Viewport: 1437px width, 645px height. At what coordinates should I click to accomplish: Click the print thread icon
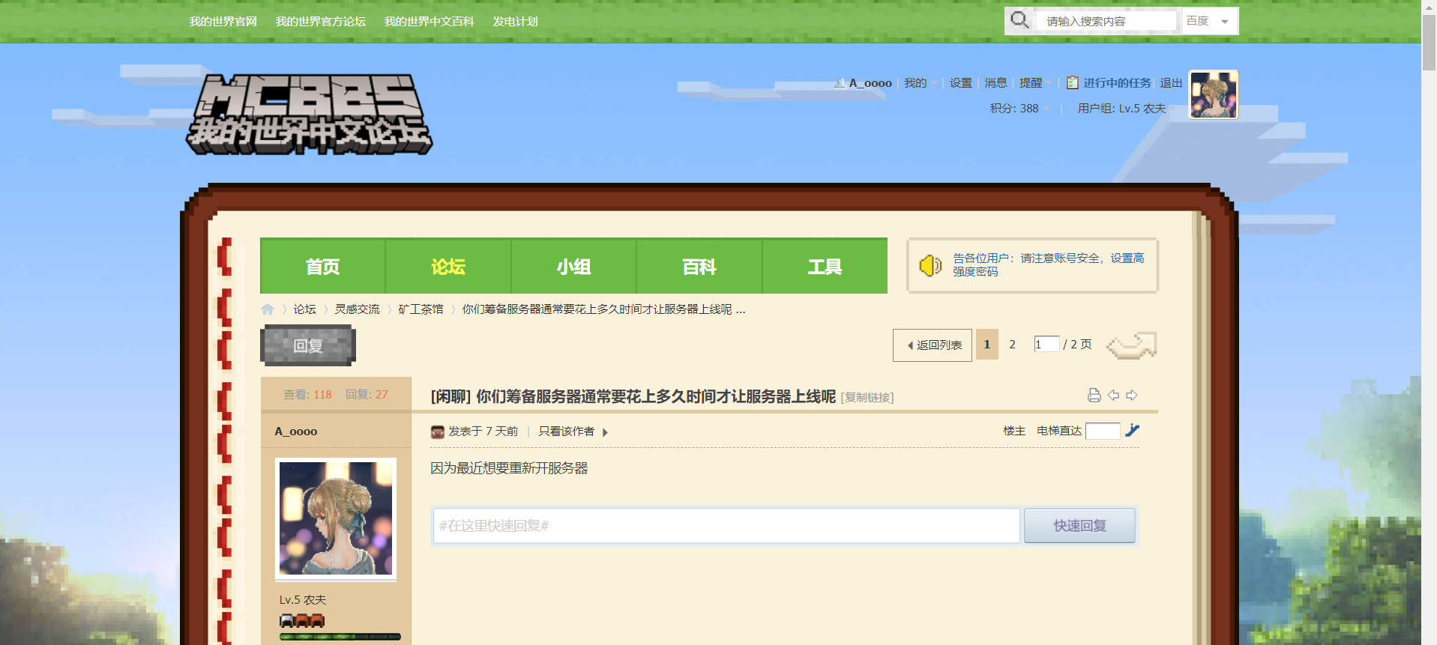click(x=1094, y=396)
